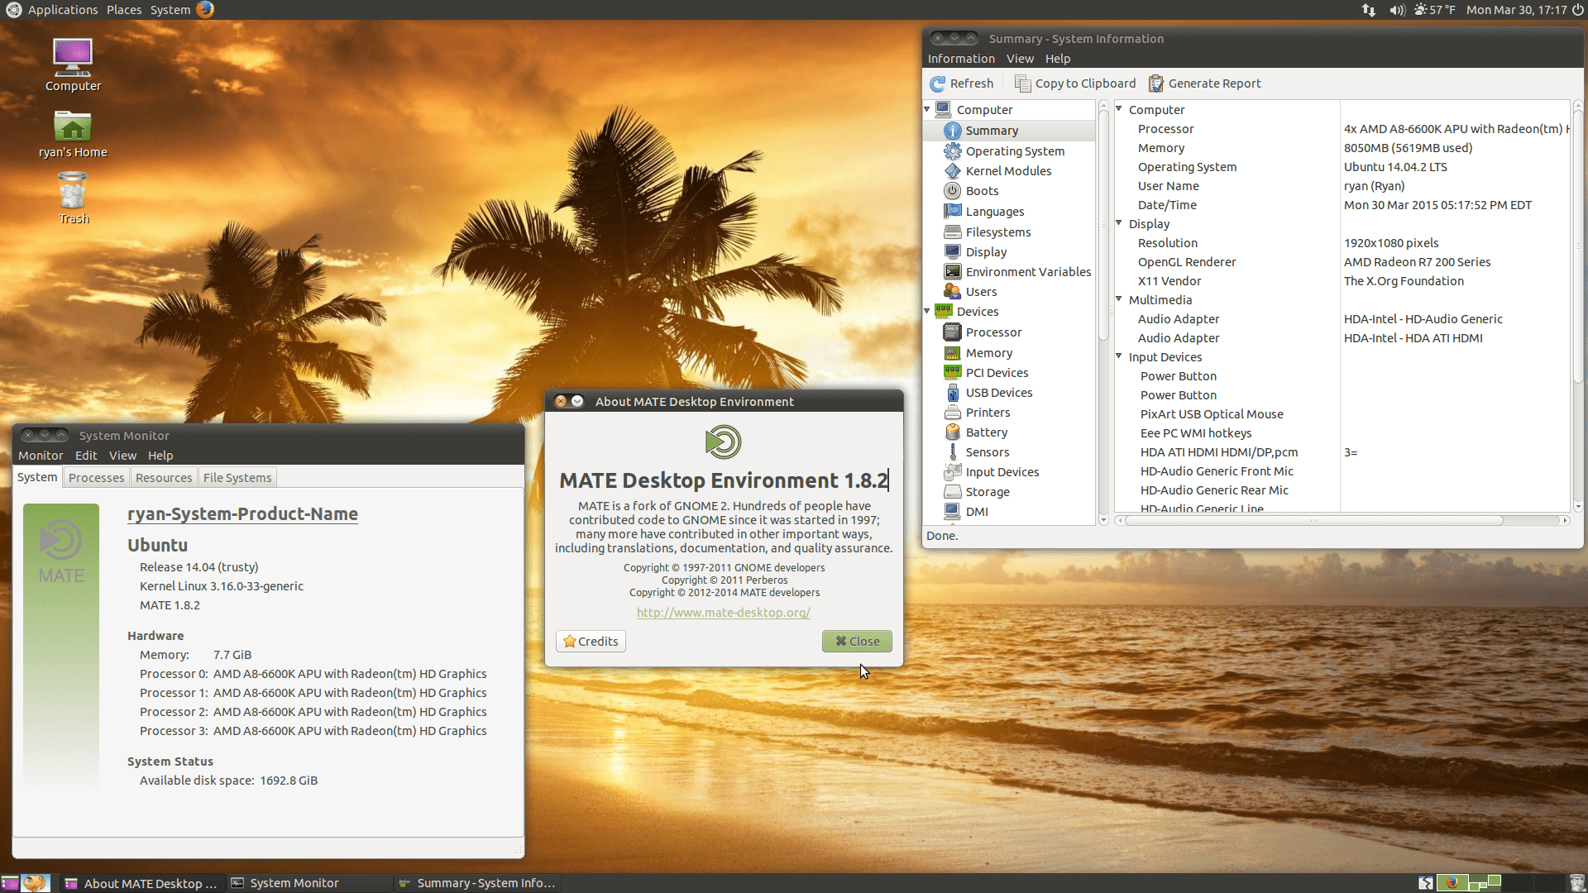Collapse the Input Devices section
The image size is (1588, 893).
click(1119, 356)
